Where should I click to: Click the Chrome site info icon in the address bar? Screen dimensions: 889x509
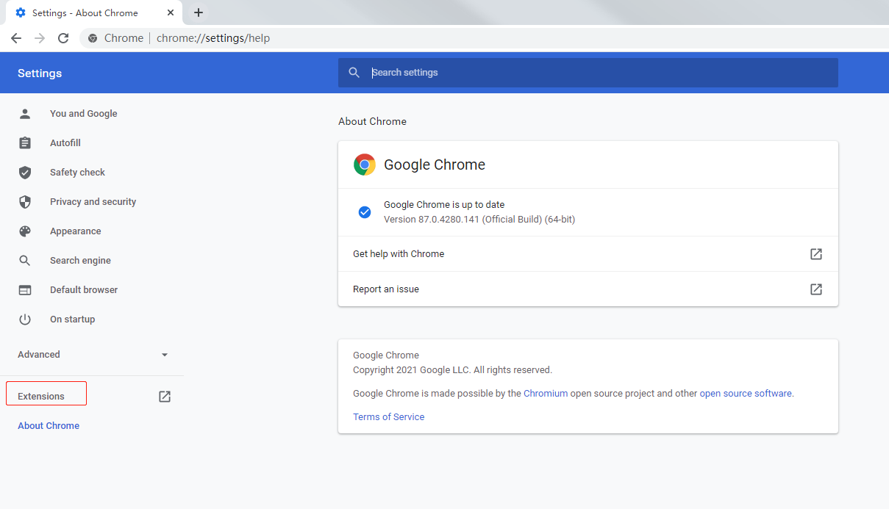[x=93, y=38]
